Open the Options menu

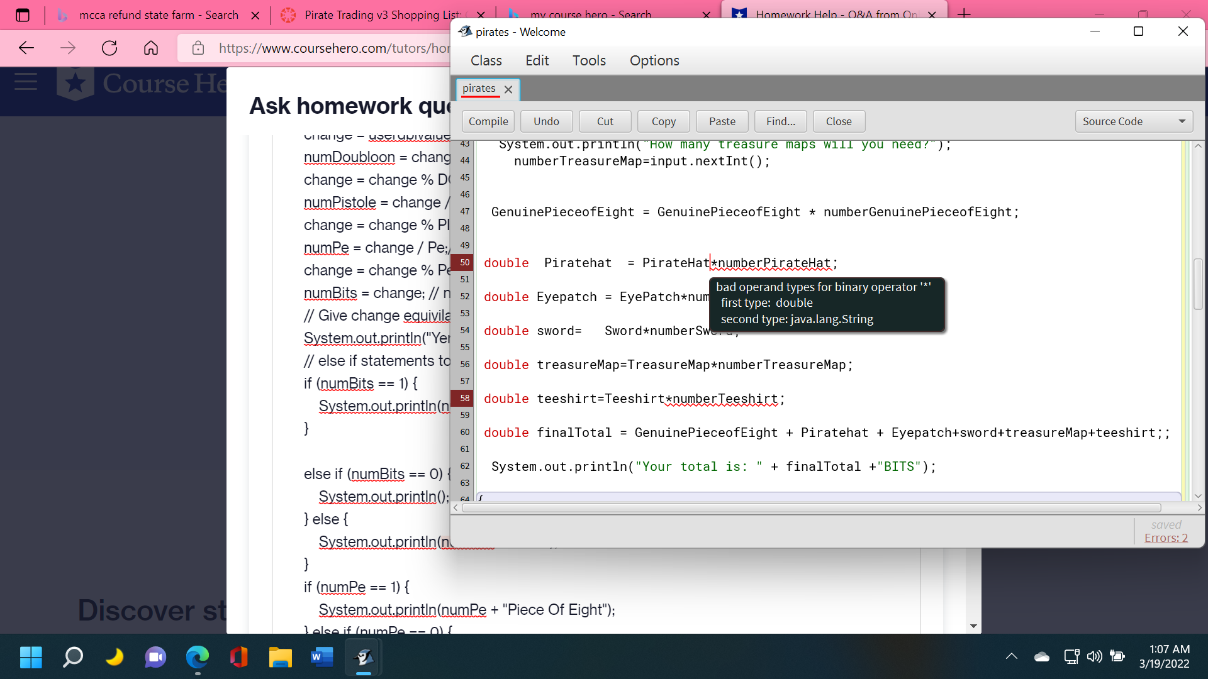[x=654, y=60]
